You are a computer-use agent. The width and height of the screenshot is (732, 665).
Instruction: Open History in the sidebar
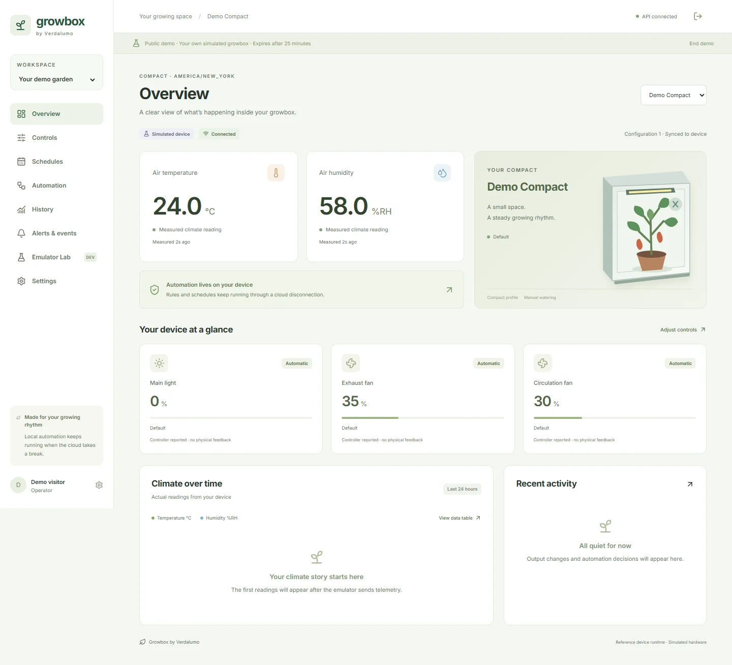click(56, 209)
